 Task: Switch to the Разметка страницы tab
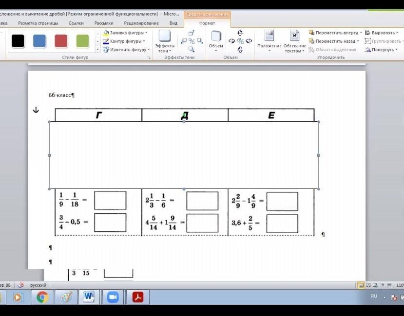(x=38, y=23)
